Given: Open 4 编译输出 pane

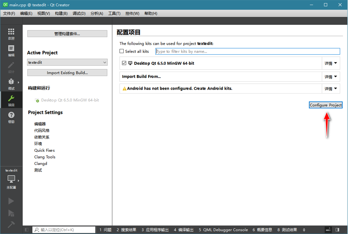Looking at the screenshot, I should coord(184,230).
